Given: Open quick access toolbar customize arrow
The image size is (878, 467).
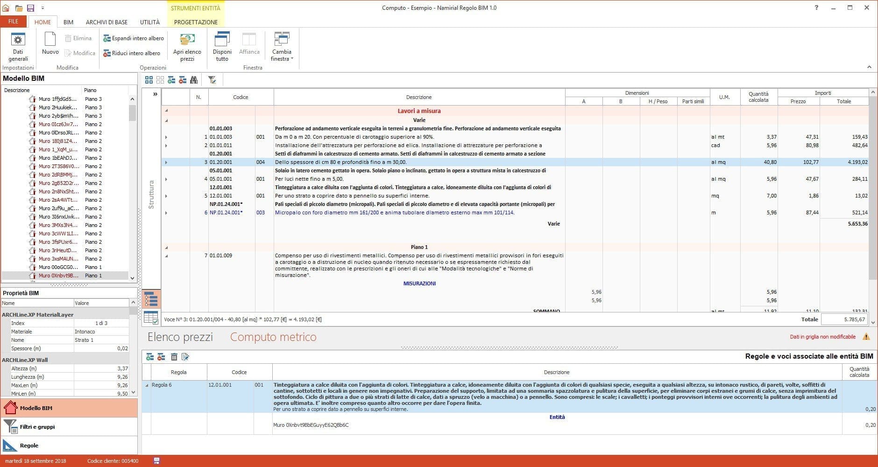Looking at the screenshot, I should 42,8.
